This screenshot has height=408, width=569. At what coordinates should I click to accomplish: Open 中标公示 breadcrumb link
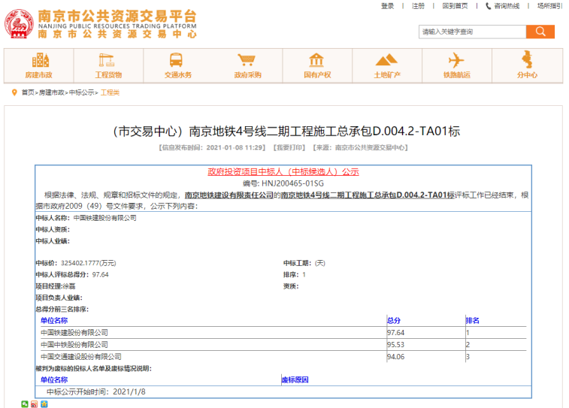coord(82,92)
